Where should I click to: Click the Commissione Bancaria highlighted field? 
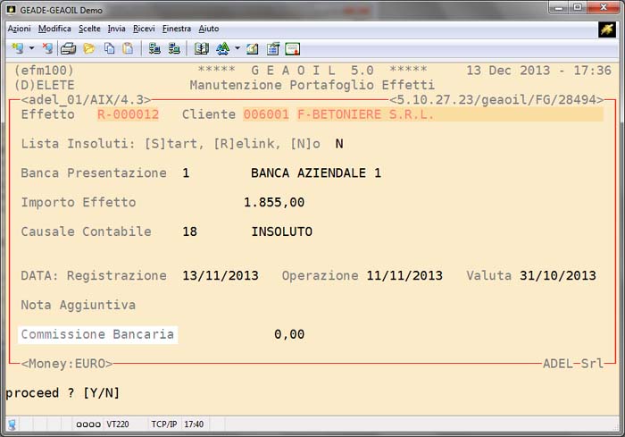[x=97, y=335]
